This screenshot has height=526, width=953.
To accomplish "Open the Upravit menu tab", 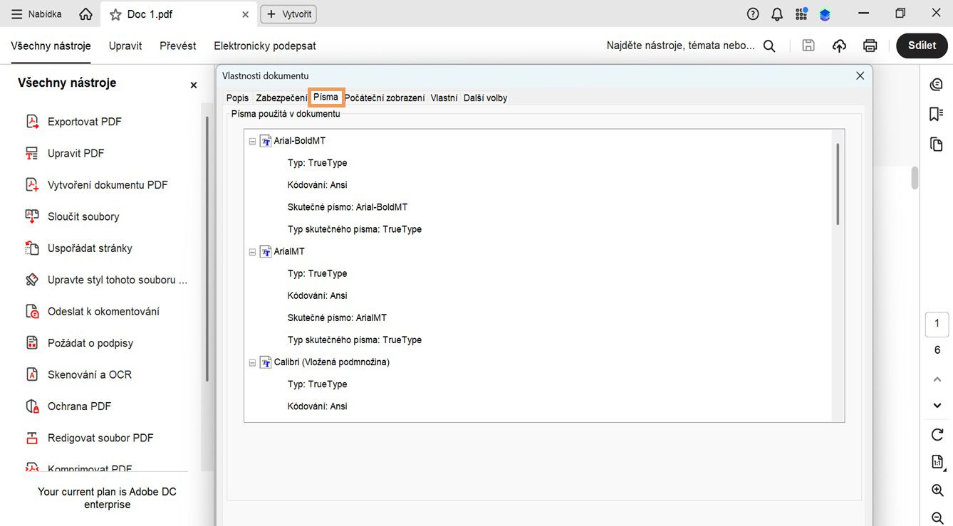I will [x=125, y=46].
